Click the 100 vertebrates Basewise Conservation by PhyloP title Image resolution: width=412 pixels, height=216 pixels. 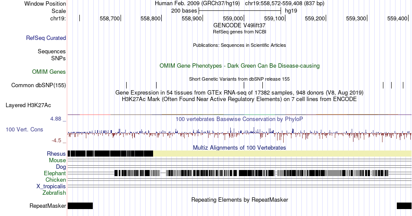point(239,119)
